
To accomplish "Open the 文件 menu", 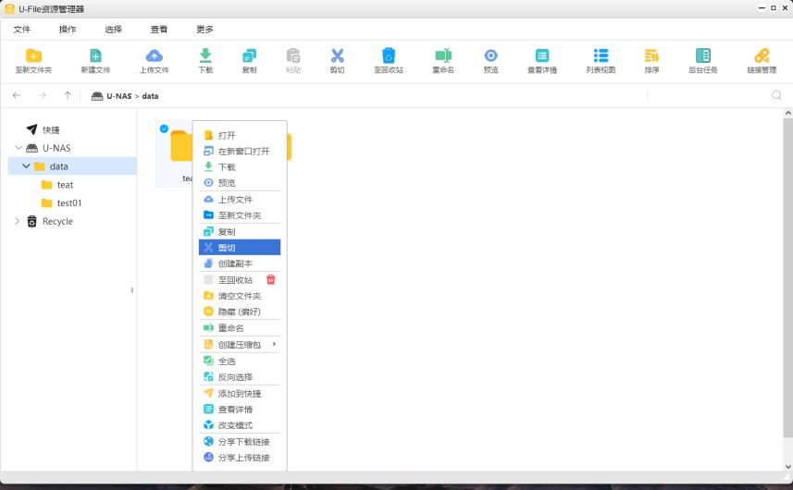I will 22,30.
